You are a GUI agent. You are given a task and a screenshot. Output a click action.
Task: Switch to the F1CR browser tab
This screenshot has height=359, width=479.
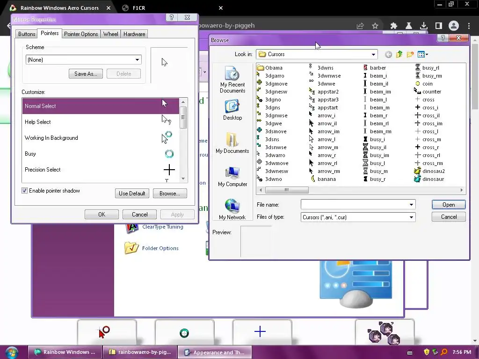(x=171, y=8)
